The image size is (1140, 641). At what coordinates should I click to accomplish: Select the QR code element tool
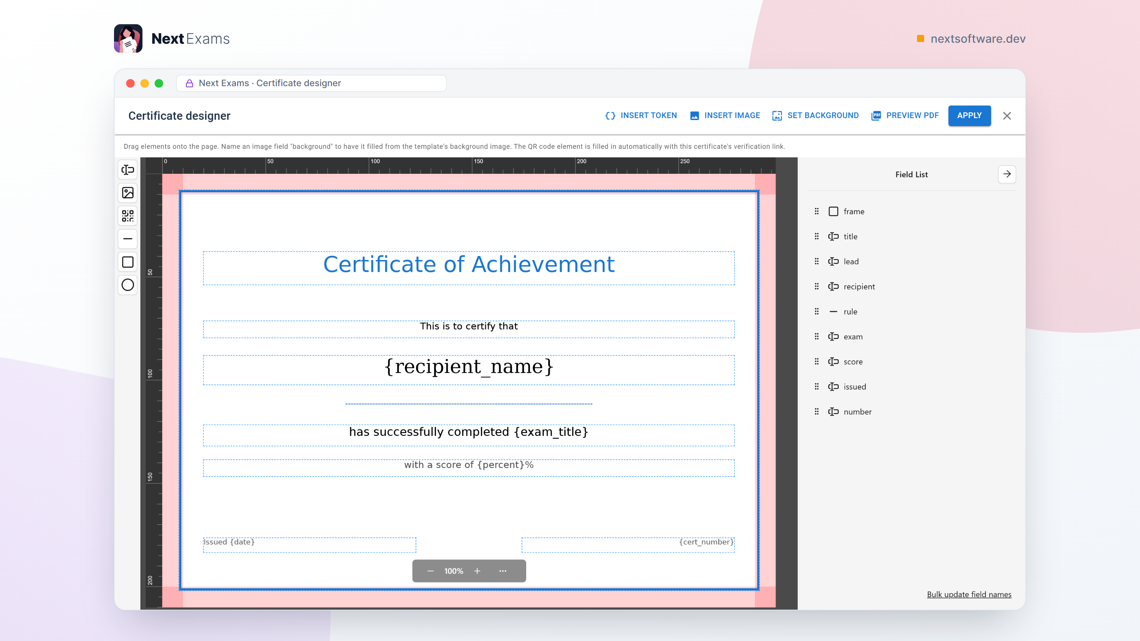click(128, 216)
